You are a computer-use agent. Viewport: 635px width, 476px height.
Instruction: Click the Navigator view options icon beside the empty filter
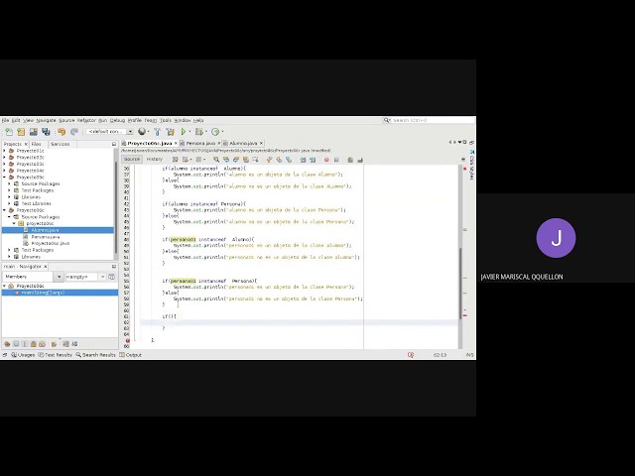(x=112, y=277)
